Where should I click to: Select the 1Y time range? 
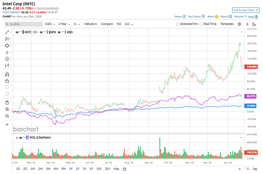pyautogui.click(x=71, y=169)
